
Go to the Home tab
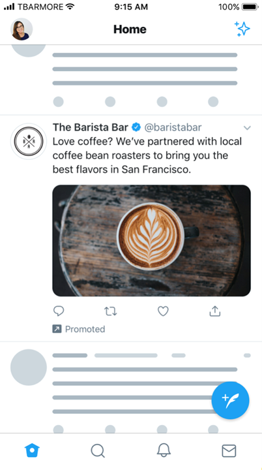pyautogui.click(x=32, y=450)
